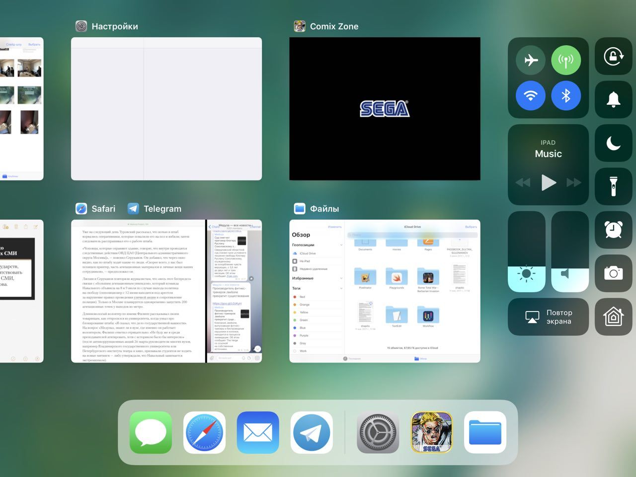Toggle rotation lock

point(613,57)
